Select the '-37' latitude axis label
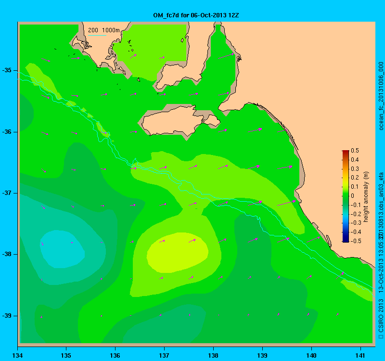This screenshot has width=385, height=361. point(7,193)
